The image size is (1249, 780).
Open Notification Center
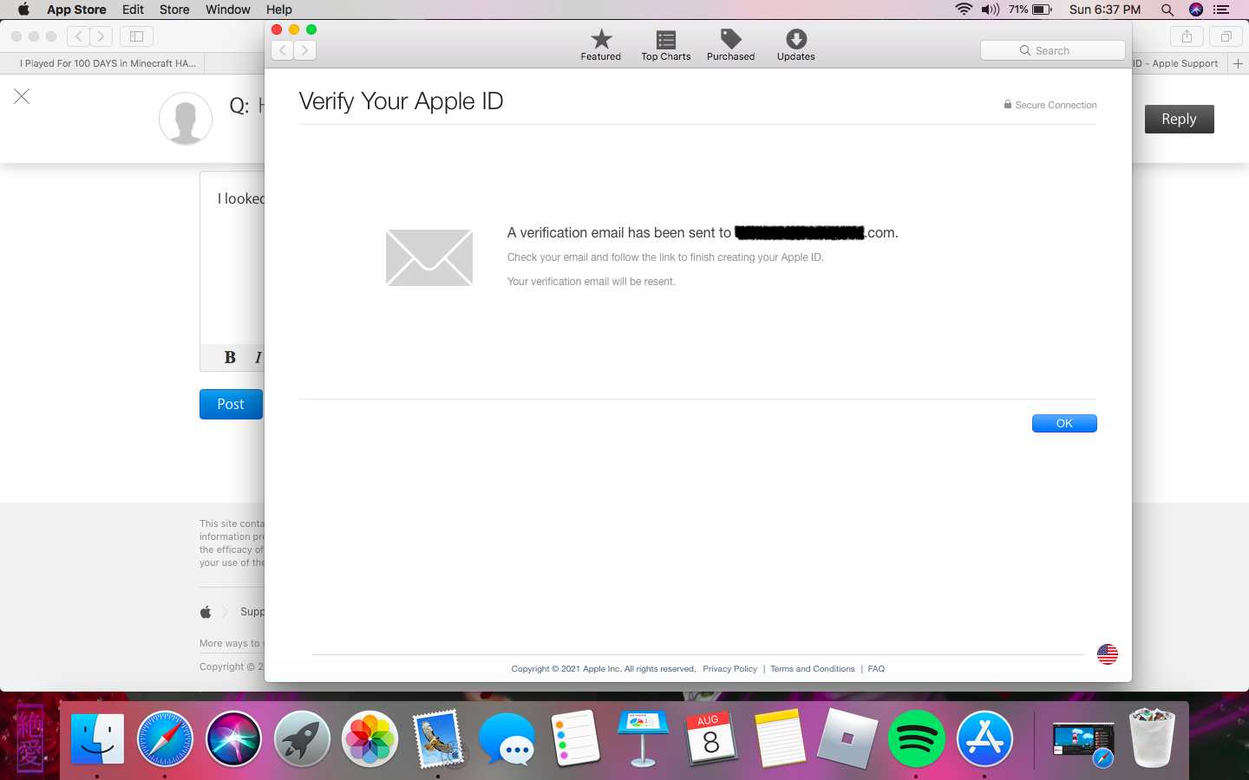(1221, 10)
